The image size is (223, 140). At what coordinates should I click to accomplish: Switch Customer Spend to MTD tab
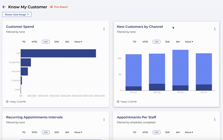coord(35,42)
